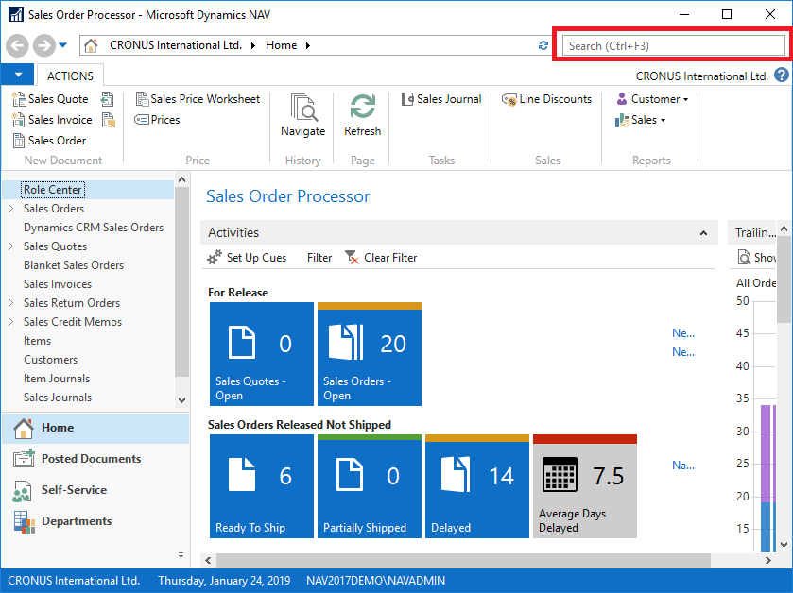Go back with the Back arrow
This screenshot has height=593, width=793.
click(17, 46)
